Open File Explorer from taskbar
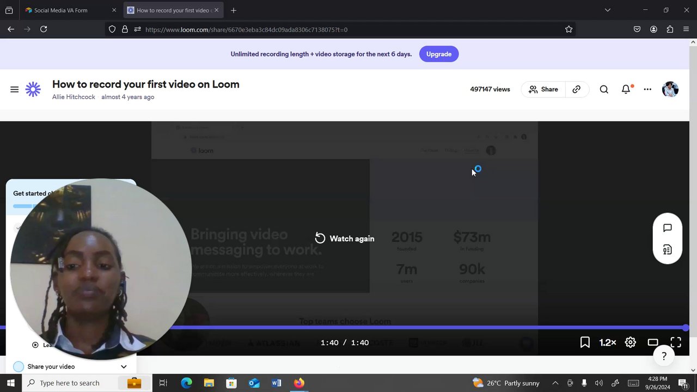Viewport: 697px width, 392px height. pos(209,383)
